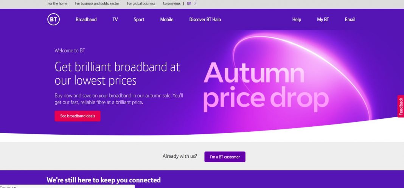Viewport: 404px width, 188px height.
Task: Click the BT logo icon
Action: click(x=53, y=19)
